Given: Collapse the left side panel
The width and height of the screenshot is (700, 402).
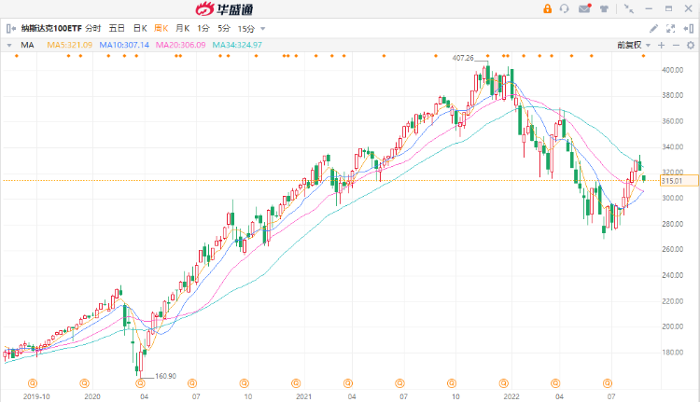Looking at the screenshot, I should tap(10, 28).
